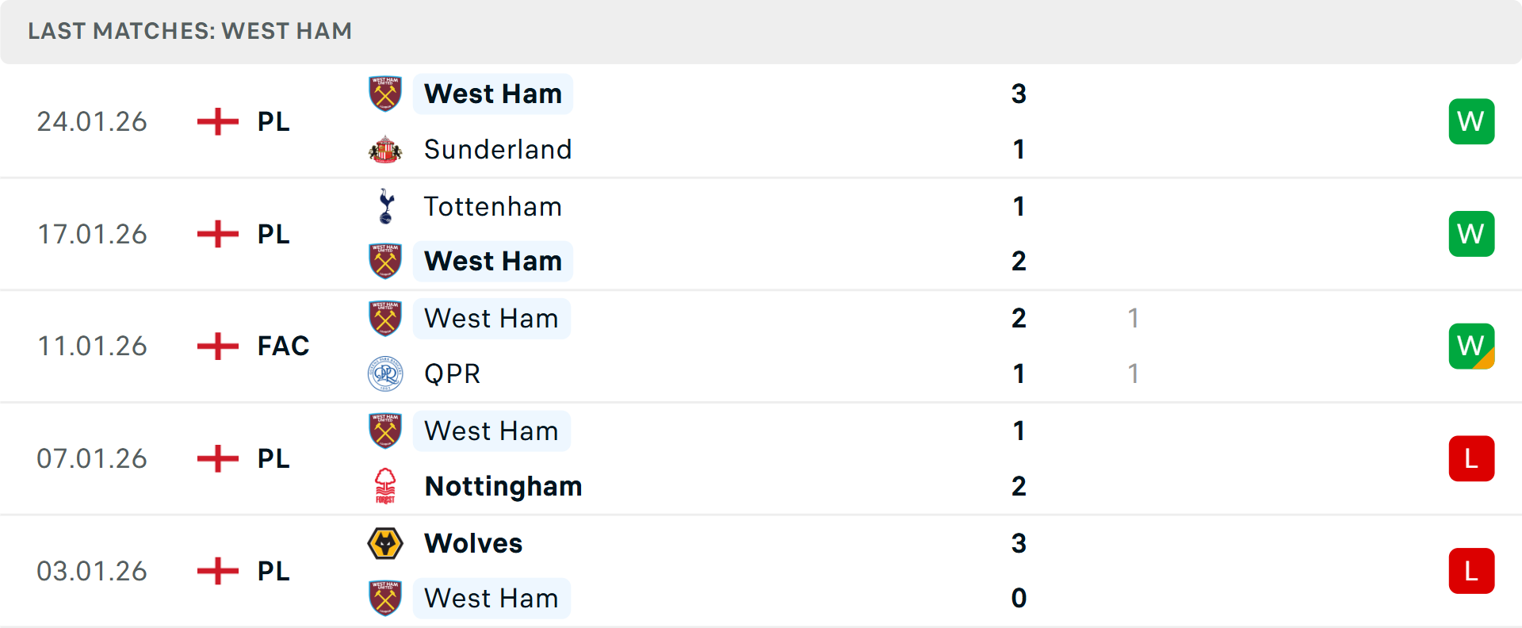Select the Nottingham Forest tree logo
This screenshot has height=628, width=1522.
coord(386,486)
